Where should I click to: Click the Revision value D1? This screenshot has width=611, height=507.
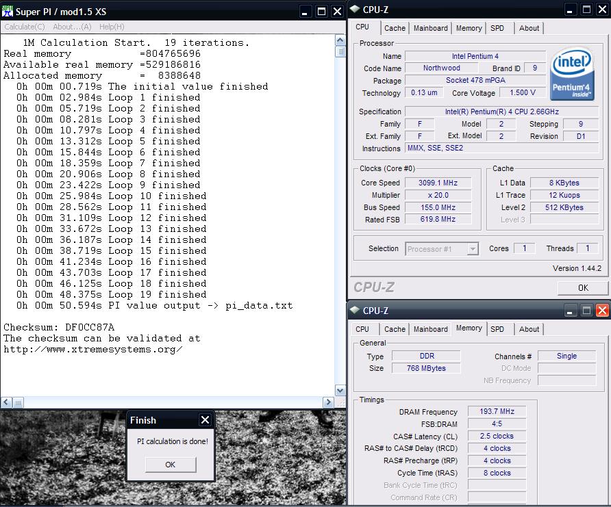tap(581, 136)
